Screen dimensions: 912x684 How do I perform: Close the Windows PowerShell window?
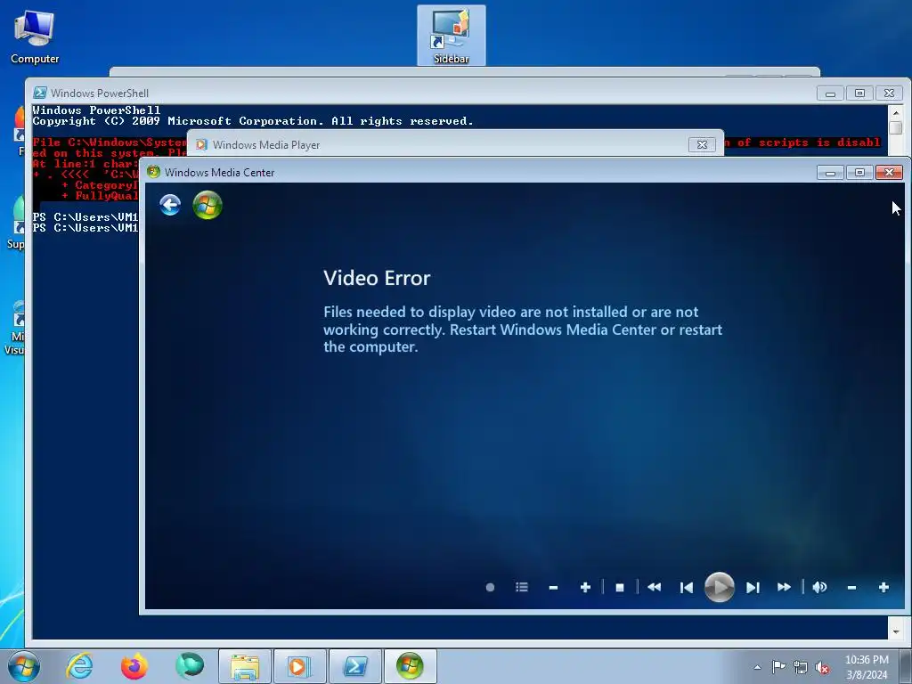pos(890,93)
